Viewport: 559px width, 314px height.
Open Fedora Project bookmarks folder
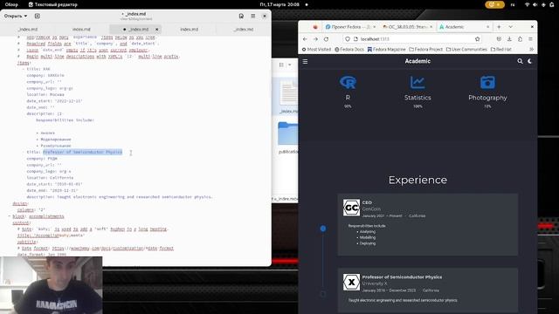click(x=425, y=49)
